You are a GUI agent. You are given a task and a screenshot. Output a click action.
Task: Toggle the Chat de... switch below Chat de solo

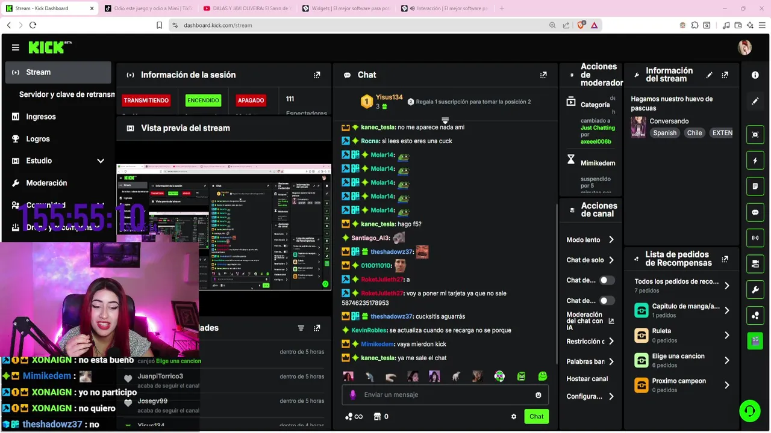[607, 280]
